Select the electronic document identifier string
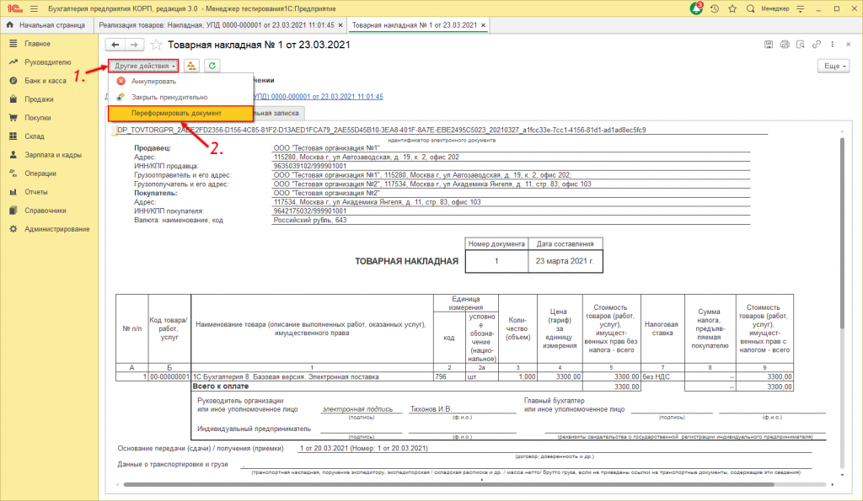This screenshot has width=863, height=501. click(x=381, y=131)
